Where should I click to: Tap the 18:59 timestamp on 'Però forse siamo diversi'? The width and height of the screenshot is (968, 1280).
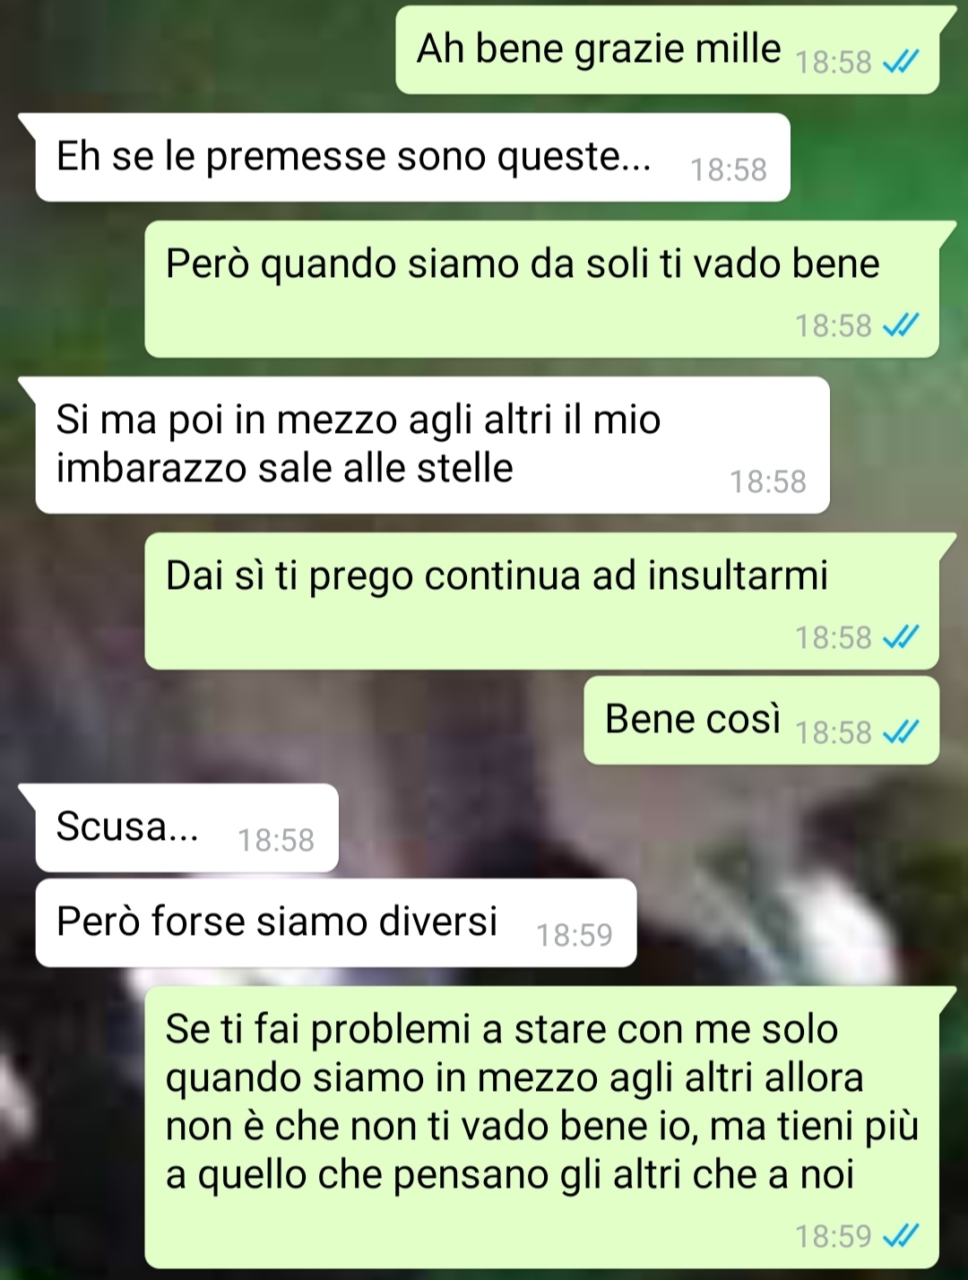click(x=575, y=935)
